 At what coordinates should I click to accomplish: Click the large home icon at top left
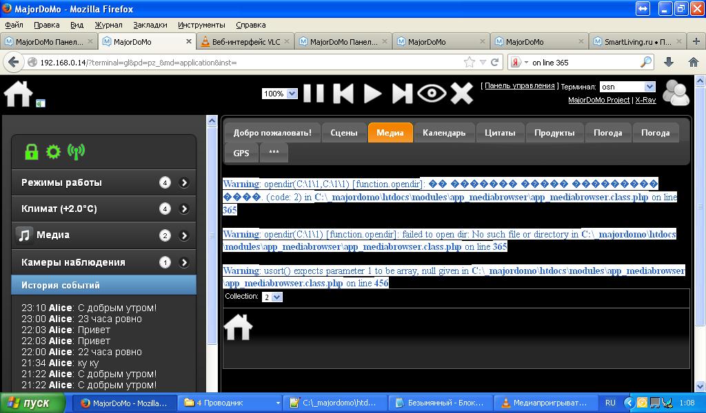point(18,94)
